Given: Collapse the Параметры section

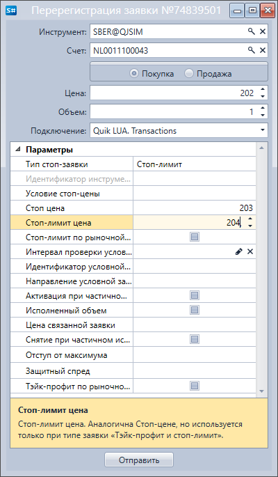Looking at the screenshot, I should tap(18, 149).
